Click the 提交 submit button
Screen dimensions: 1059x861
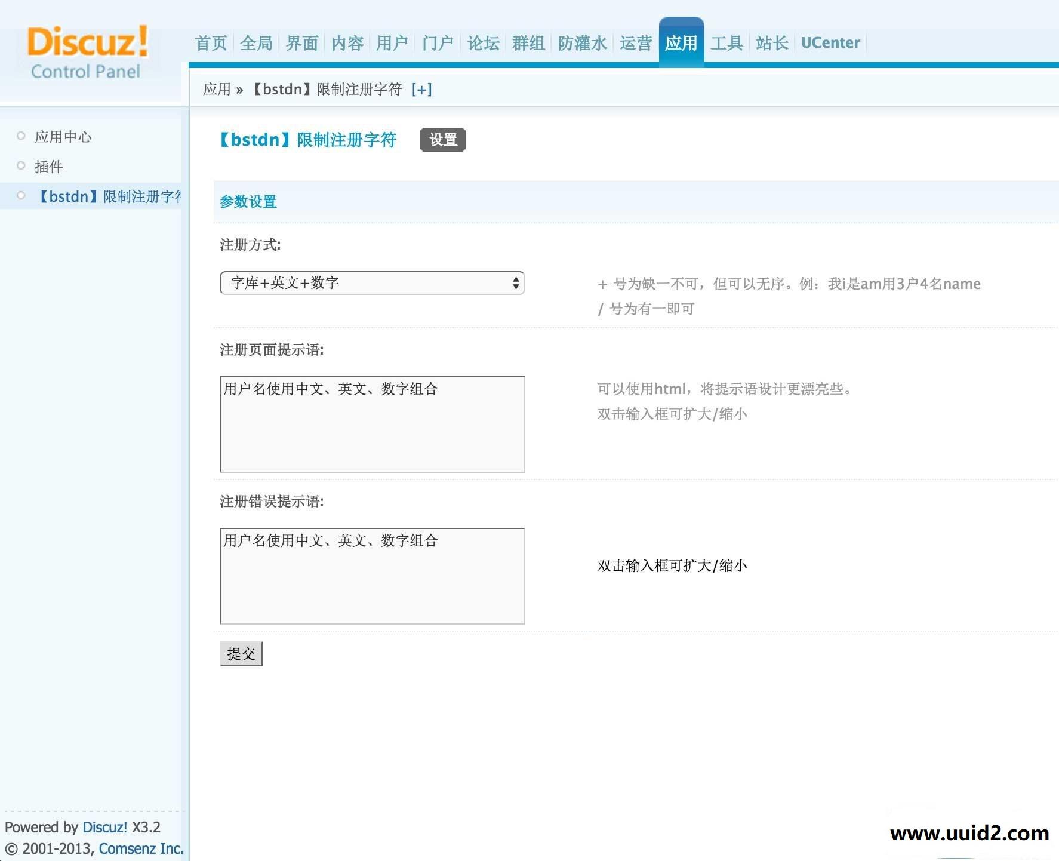(x=241, y=653)
